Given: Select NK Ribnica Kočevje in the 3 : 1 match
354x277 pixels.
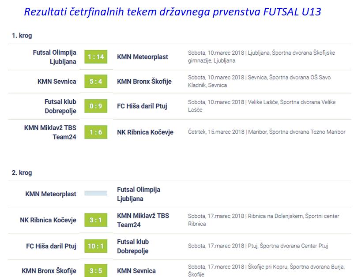Looking at the screenshot, I should coord(48,220).
